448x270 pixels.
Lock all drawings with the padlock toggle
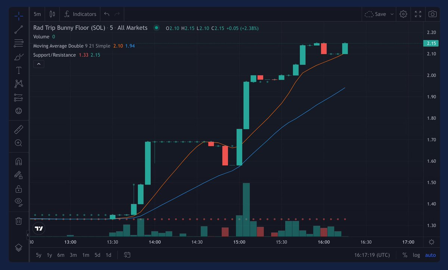tap(19, 189)
